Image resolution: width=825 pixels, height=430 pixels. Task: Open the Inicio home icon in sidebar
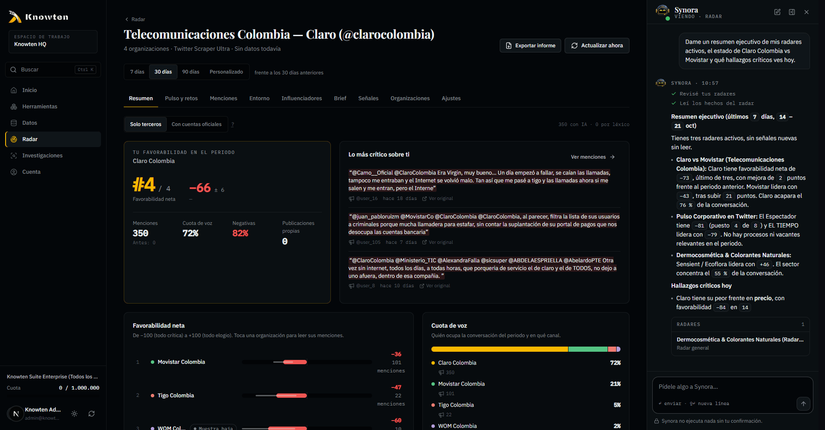pyautogui.click(x=14, y=90)
